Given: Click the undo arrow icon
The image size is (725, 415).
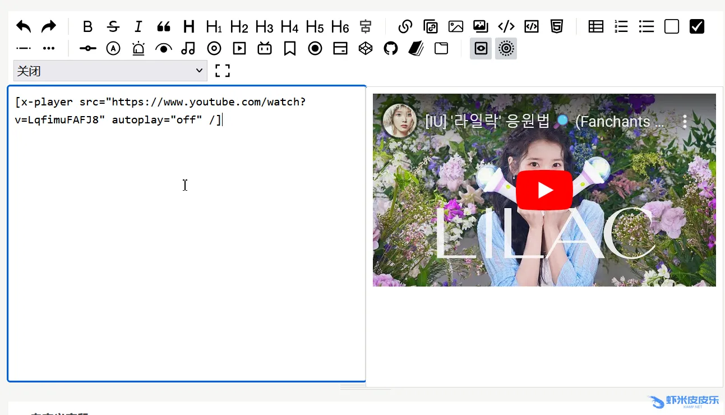Looking at the screenshot, I should point(24,26).
